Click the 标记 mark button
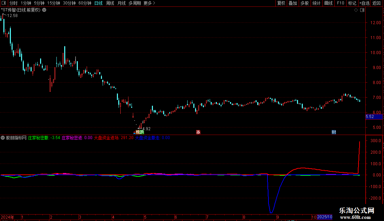 click(x=352, y=3)
